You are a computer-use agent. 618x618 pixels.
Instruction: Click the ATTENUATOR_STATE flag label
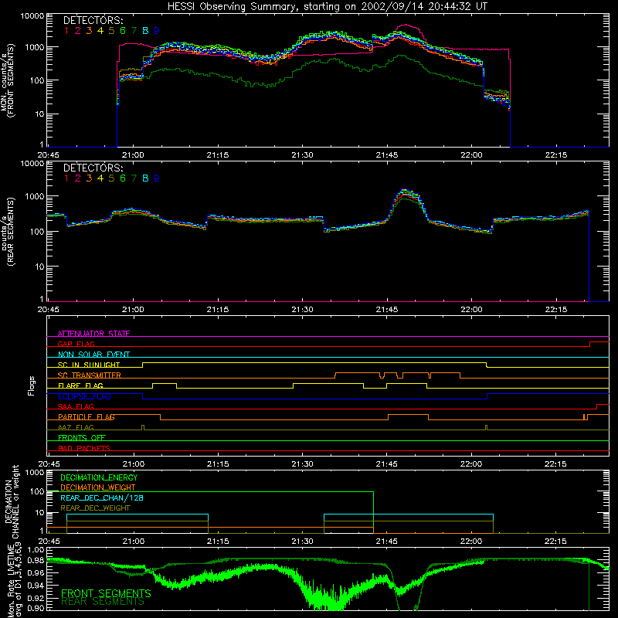(x=93, y=334)
